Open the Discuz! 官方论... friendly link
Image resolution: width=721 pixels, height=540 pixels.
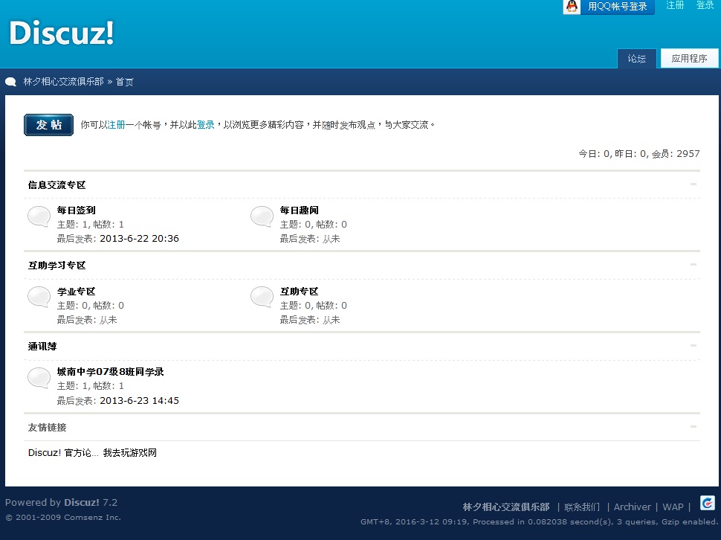[63, 453]
